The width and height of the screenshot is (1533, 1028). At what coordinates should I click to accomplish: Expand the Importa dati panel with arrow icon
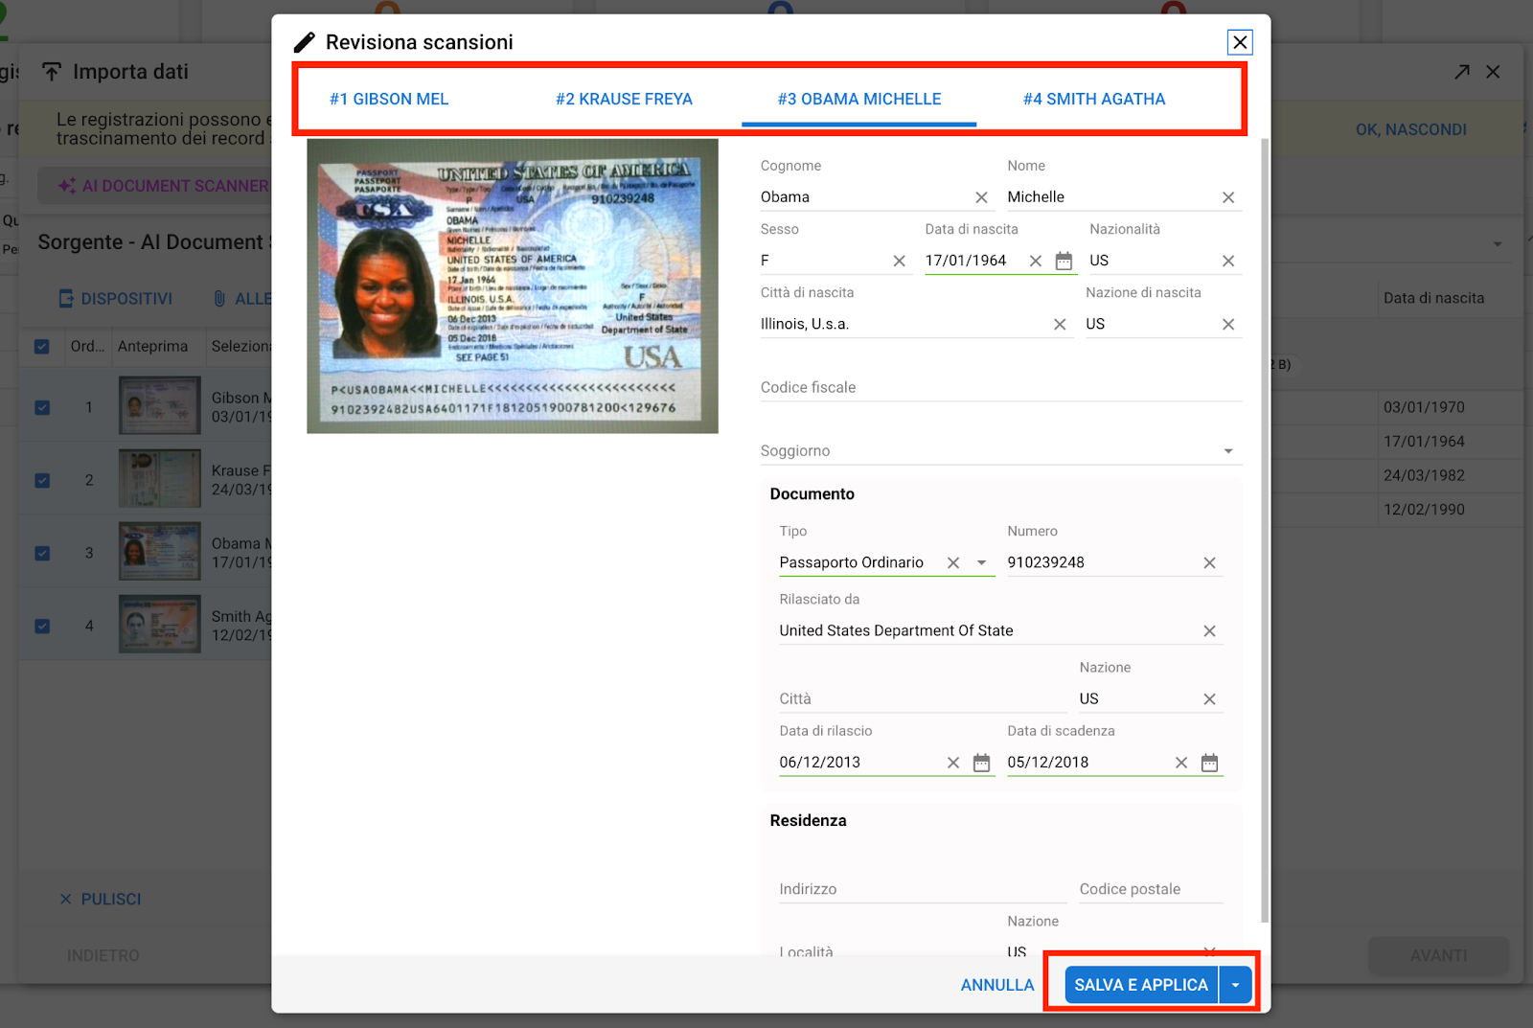1461,72
